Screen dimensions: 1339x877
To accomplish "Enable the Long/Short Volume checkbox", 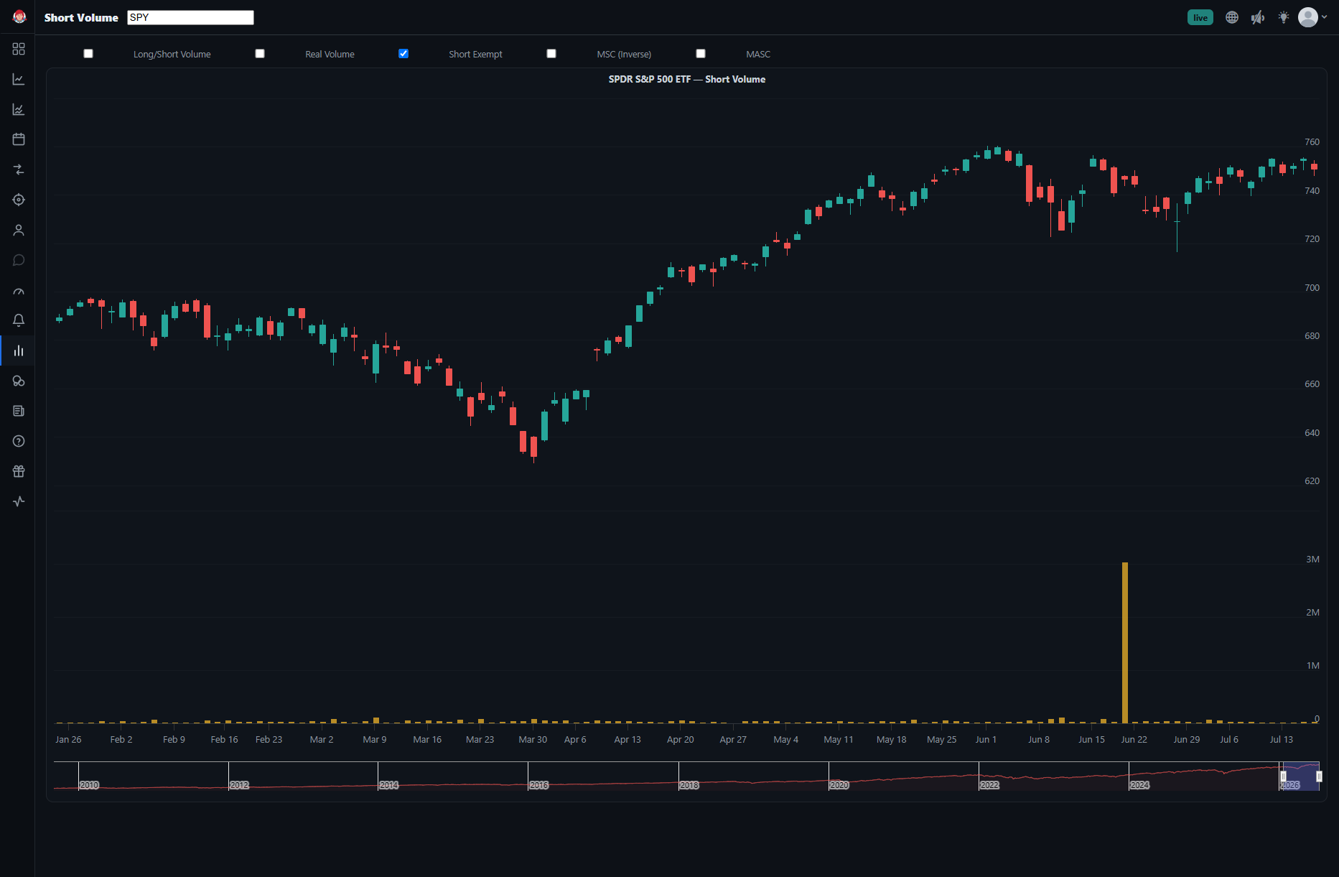I will click(x=88, y=54).
